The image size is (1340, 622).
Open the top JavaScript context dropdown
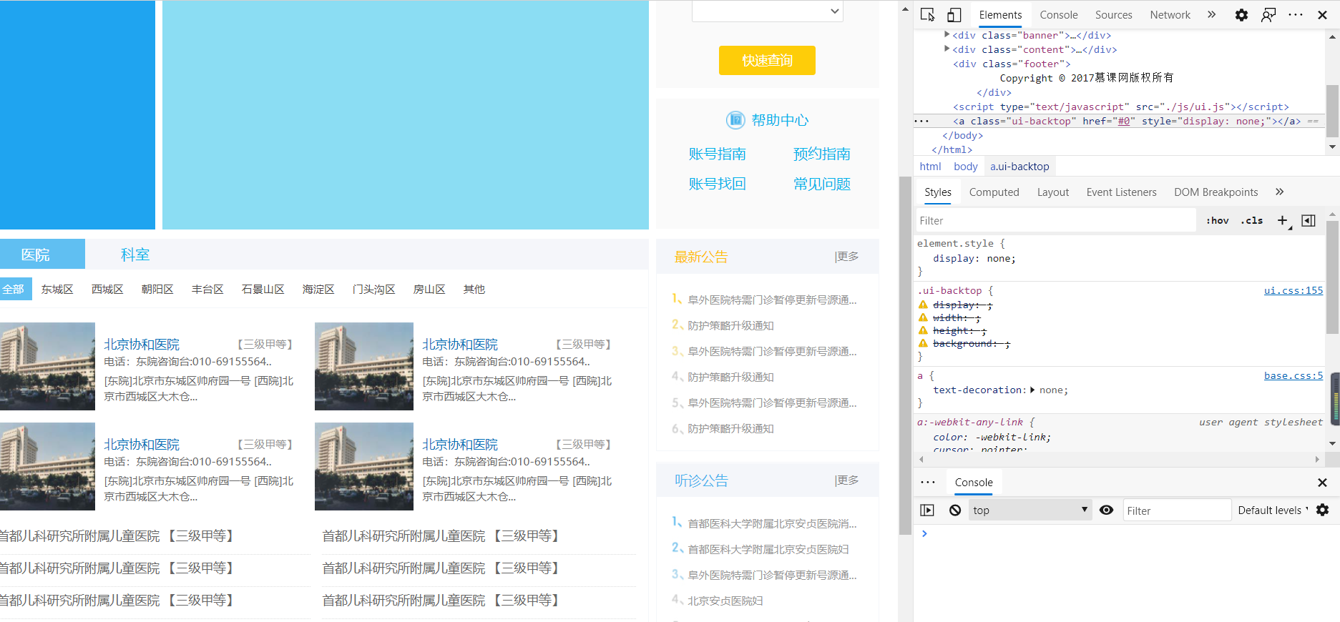(1030, 510)
